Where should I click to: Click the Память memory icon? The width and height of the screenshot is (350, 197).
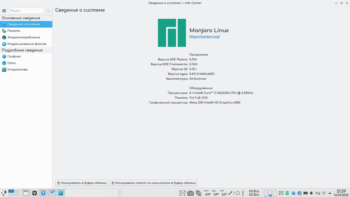4,31
